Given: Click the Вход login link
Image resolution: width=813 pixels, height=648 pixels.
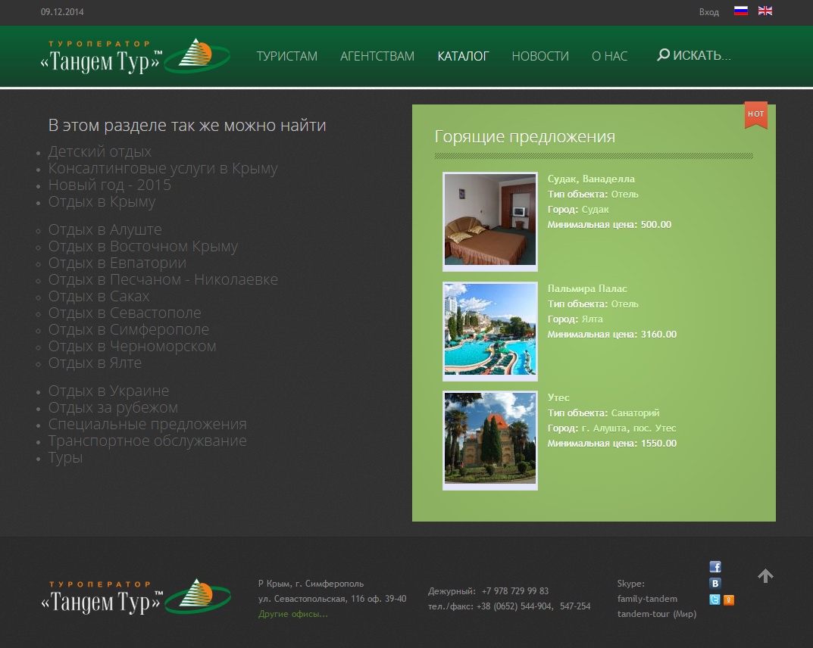Looking at the screenshot, I should point(709,12).
